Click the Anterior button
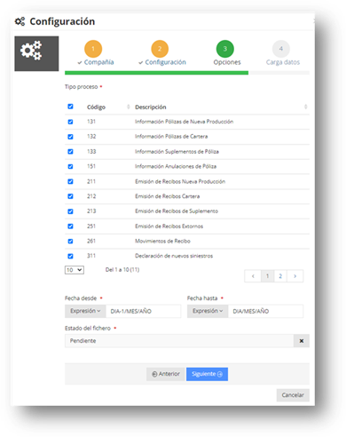Image resolution: width=346 pixels, height=437 pixels. 166,374
